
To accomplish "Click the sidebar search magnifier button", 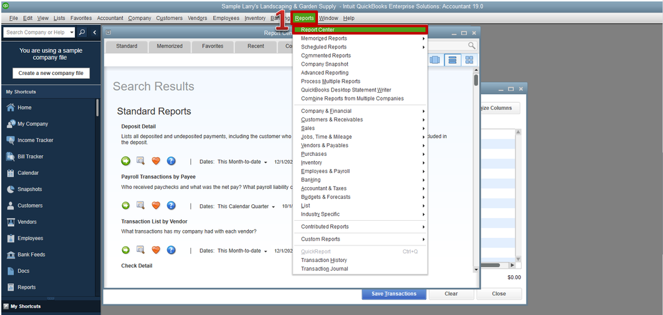I will point(82,32).
